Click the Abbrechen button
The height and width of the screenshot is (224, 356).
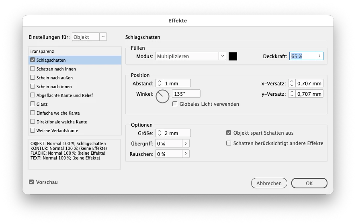click(269, 183)
